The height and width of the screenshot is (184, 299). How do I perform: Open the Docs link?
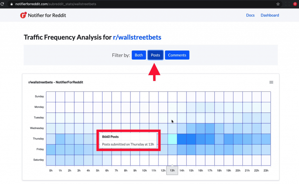pos(250,15)
